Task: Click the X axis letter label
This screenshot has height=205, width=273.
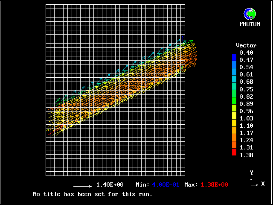Action: [x=263, y=184]
